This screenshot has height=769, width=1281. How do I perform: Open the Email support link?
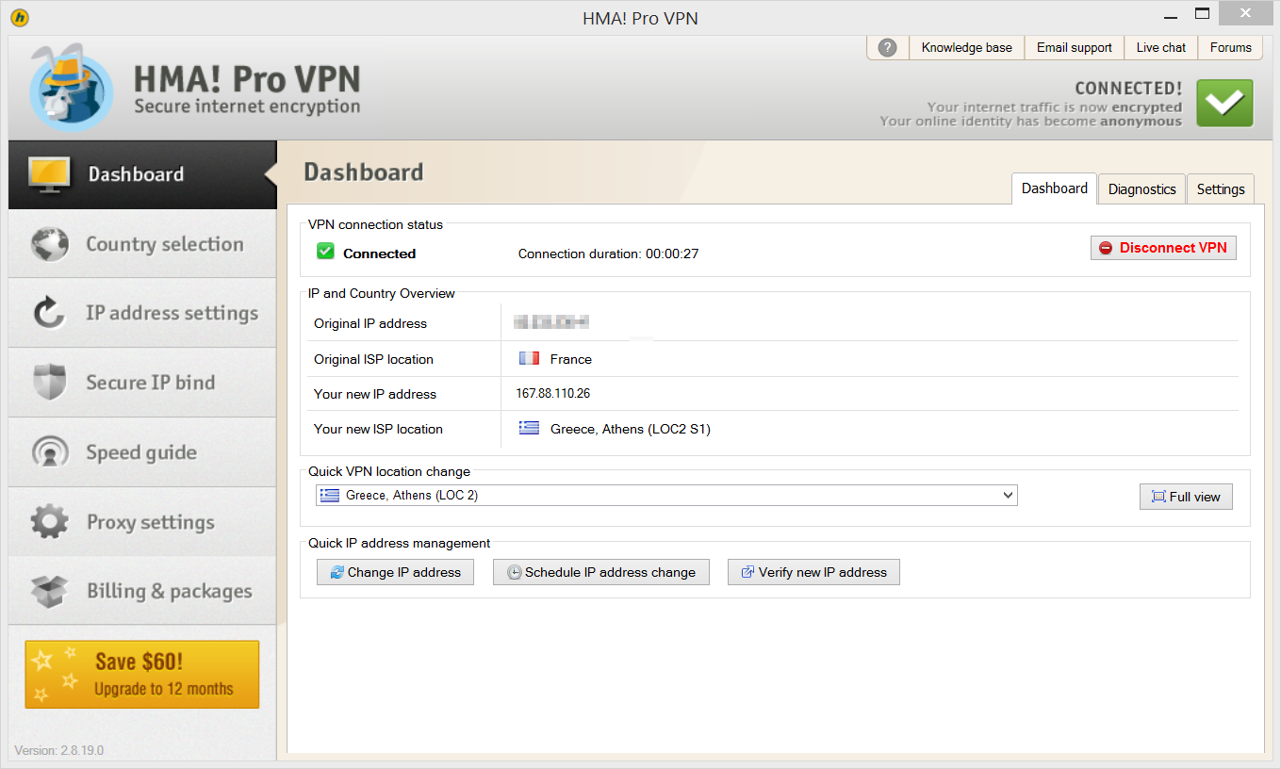1075,48
